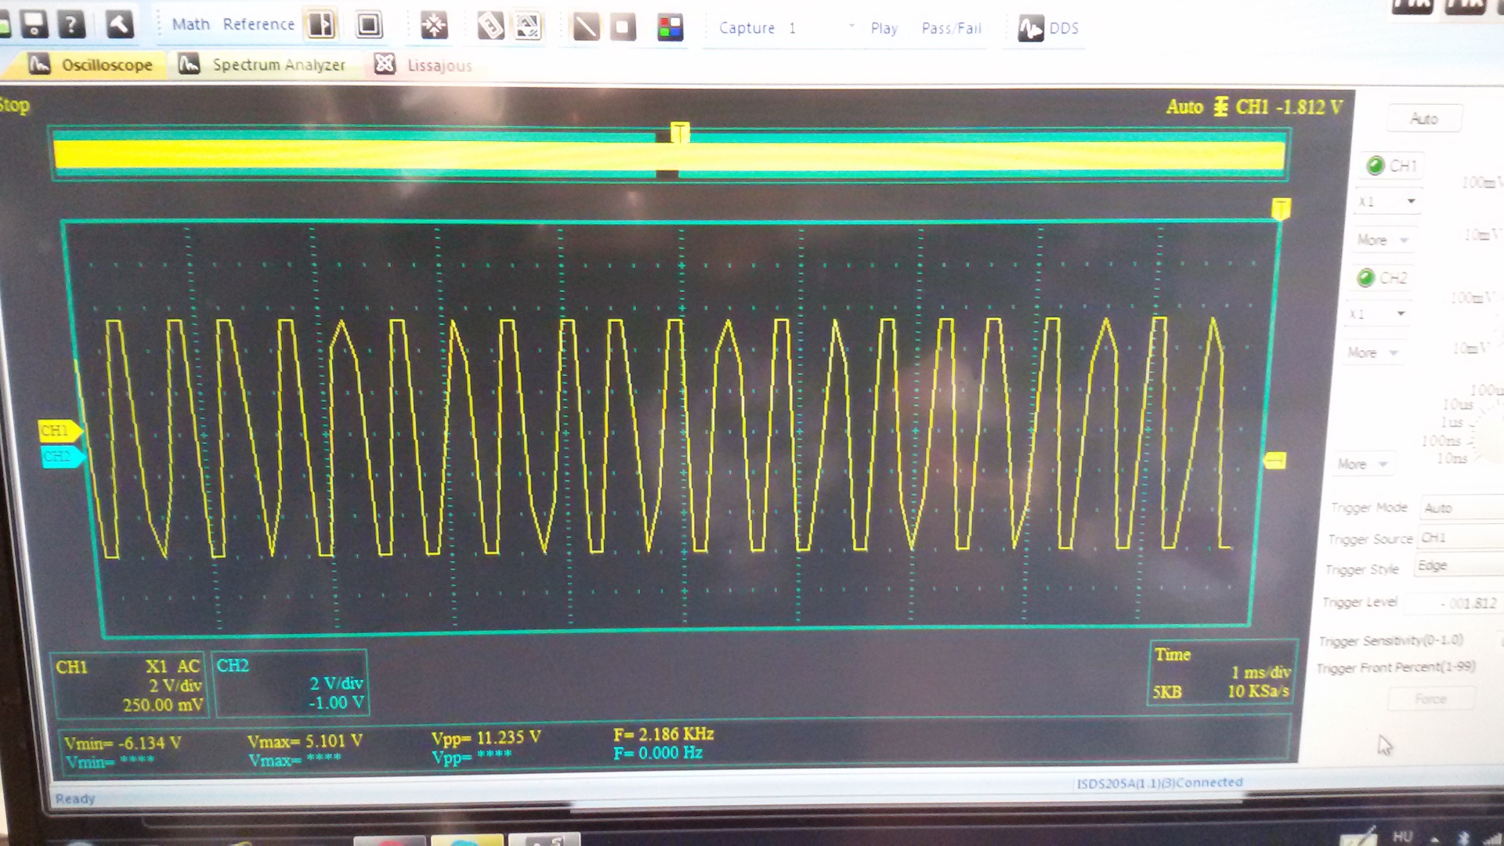Select the vertical cursor split icon
The image size is (1504, 846).
(321, 25)
